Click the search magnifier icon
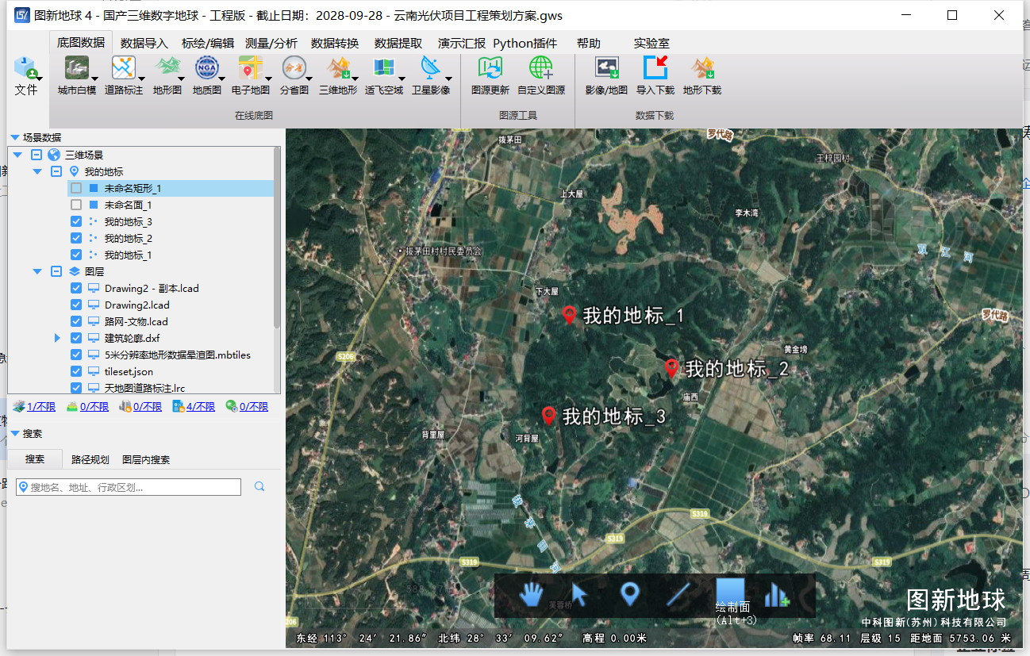The image size is (1030, 656). (x=259, y=487)
